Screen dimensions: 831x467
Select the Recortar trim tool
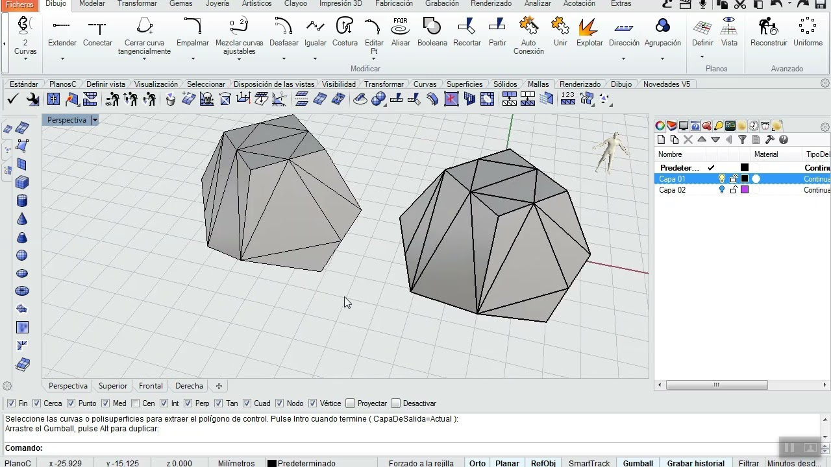point(467,32)
